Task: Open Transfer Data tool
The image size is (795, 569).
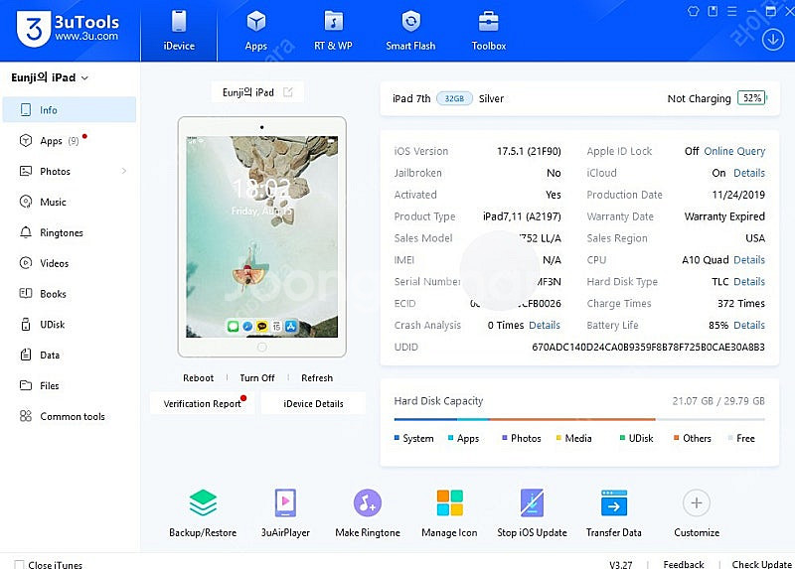Action: click(x=614, y=512)
